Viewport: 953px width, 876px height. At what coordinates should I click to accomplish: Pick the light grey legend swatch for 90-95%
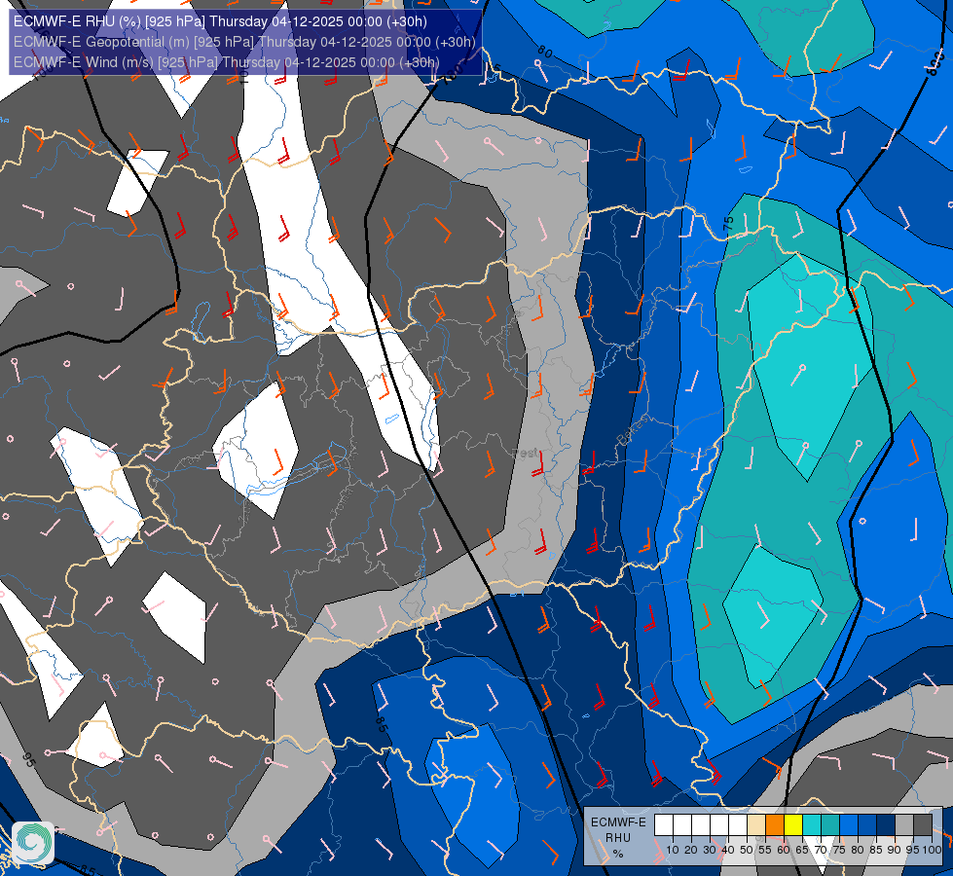(904, 825)
